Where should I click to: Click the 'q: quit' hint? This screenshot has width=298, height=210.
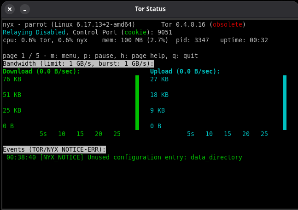(185, 56)
